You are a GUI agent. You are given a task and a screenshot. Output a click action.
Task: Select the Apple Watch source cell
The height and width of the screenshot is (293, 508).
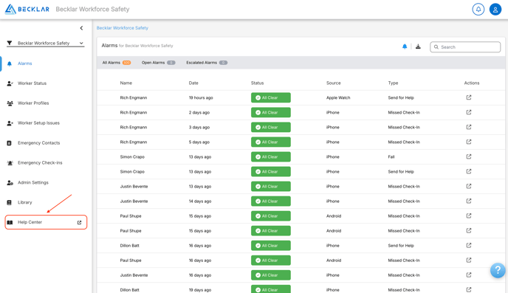point(338,97)
